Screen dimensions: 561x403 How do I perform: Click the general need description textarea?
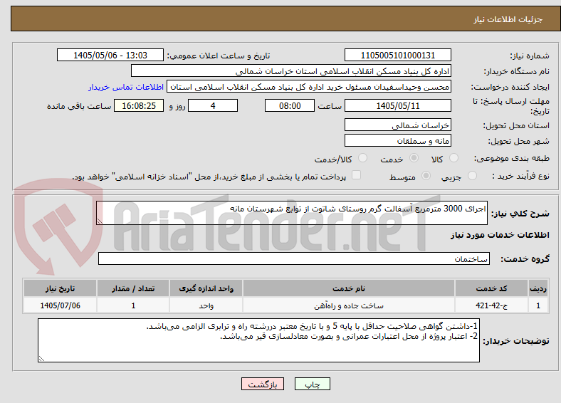point(292,213)
